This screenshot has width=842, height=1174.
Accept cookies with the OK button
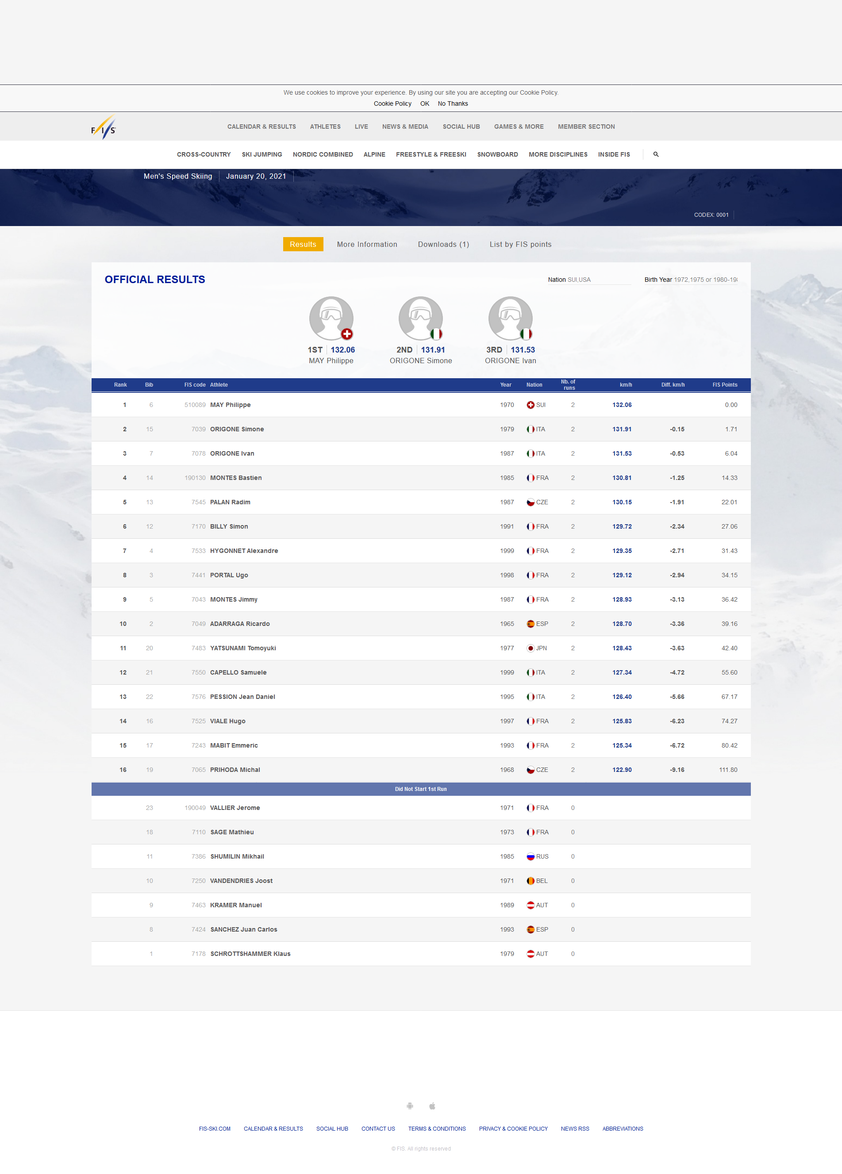[x=425, y=104]
